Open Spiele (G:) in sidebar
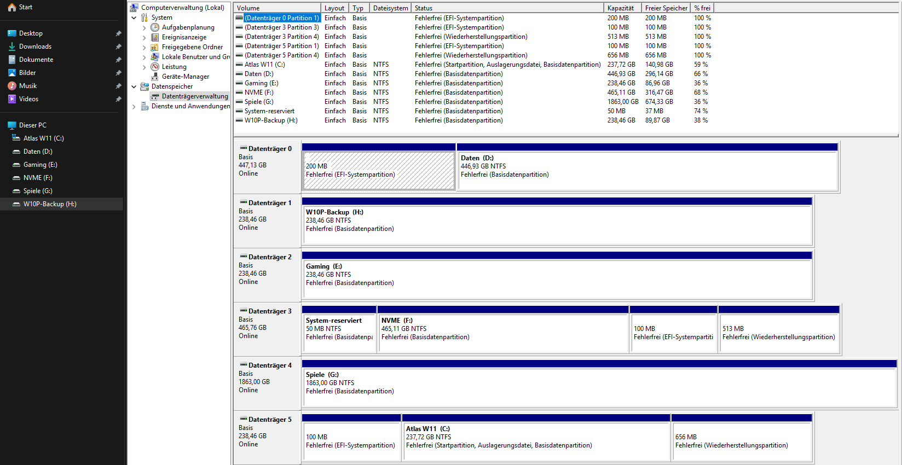Viewport: 902px width, 465px height. [x=61, y=191]
